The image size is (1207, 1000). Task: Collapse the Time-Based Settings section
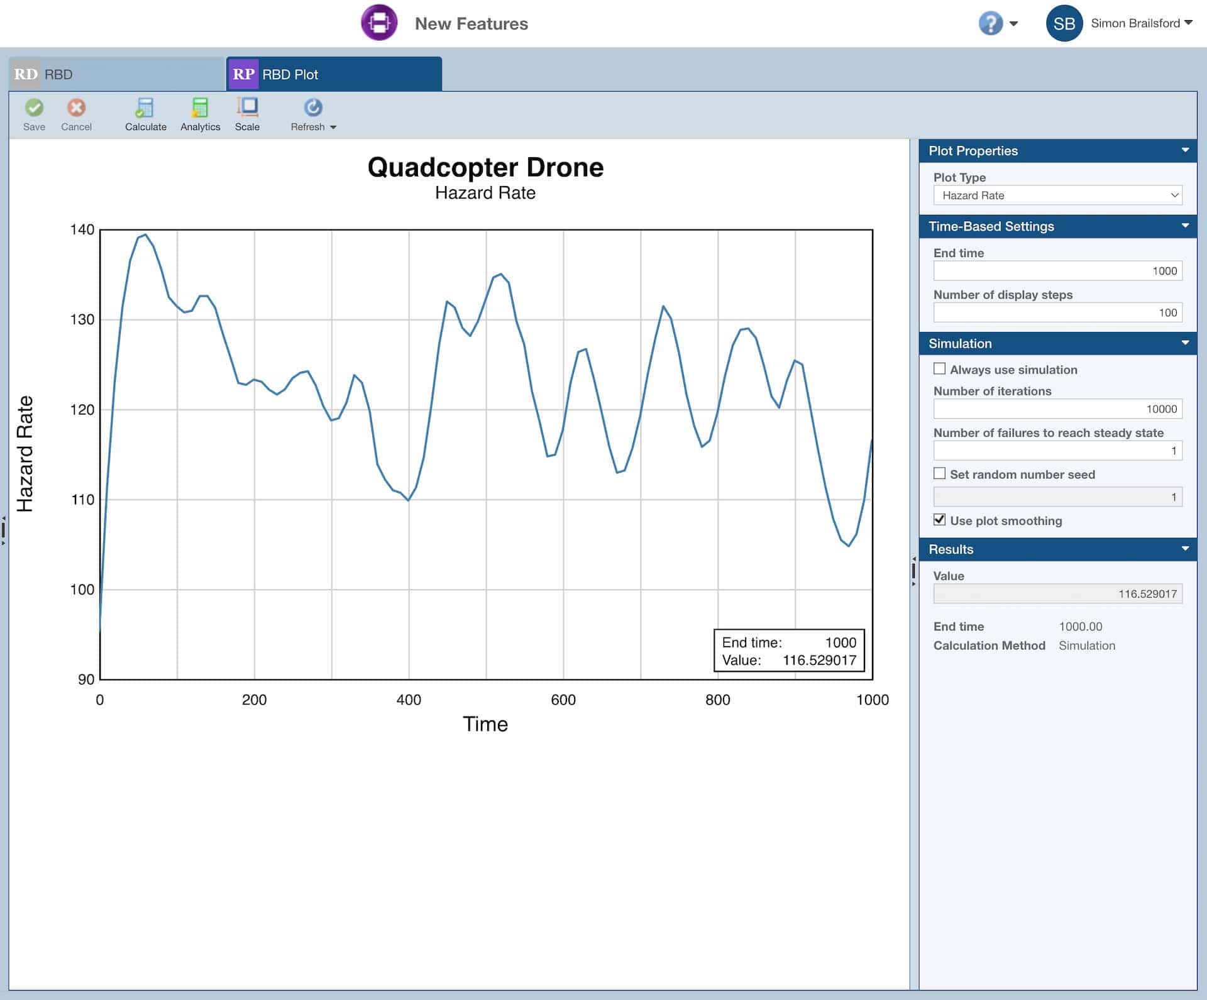coord(1186,226)
